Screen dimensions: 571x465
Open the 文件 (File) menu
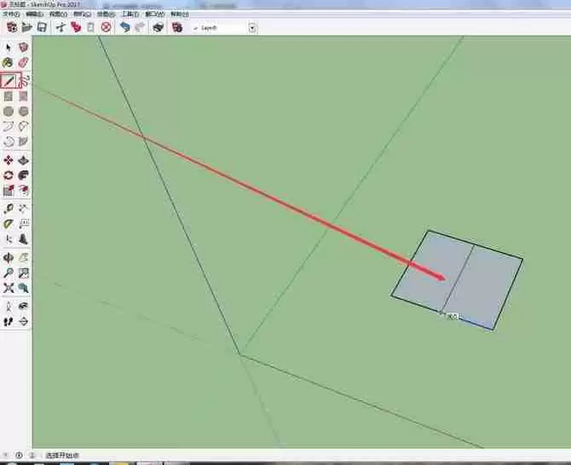[x=11, y=14]
